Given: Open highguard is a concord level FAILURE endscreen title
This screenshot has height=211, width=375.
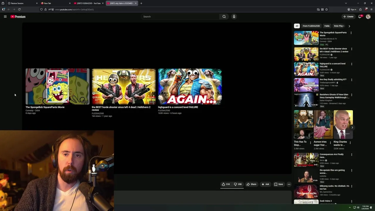Looking at the screenshot, I should coord(178,107).
